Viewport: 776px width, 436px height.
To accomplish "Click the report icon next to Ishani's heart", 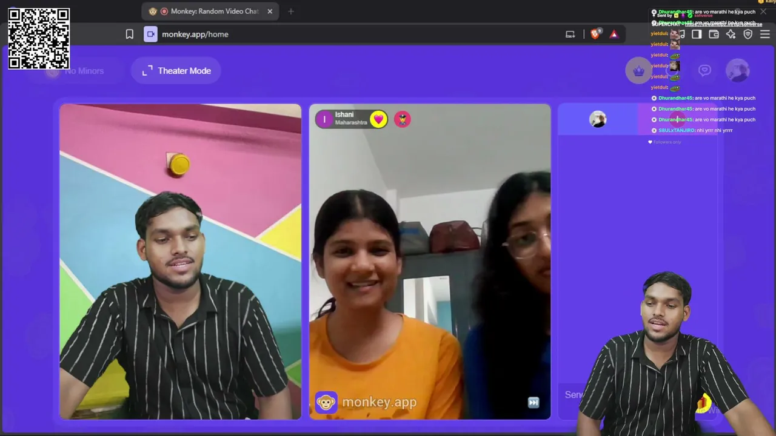I will pos(403,119).
